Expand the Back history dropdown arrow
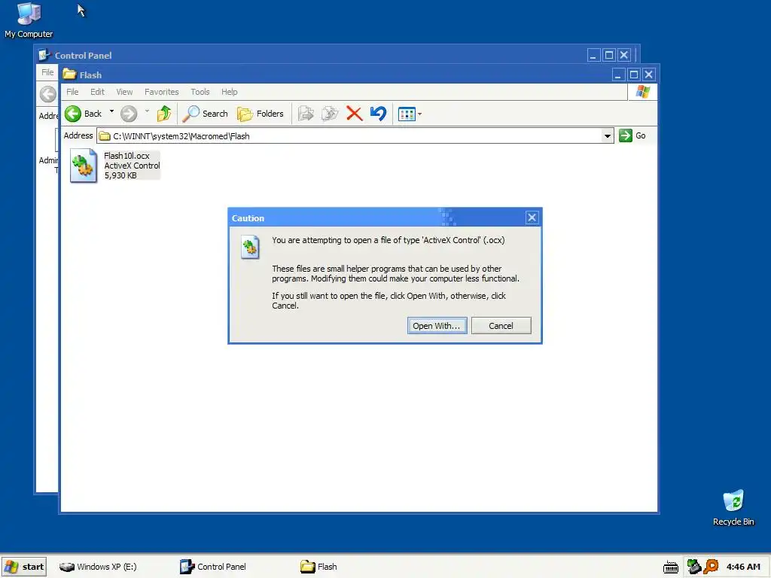This screenshot has height=578, width=771. point(111,111)
